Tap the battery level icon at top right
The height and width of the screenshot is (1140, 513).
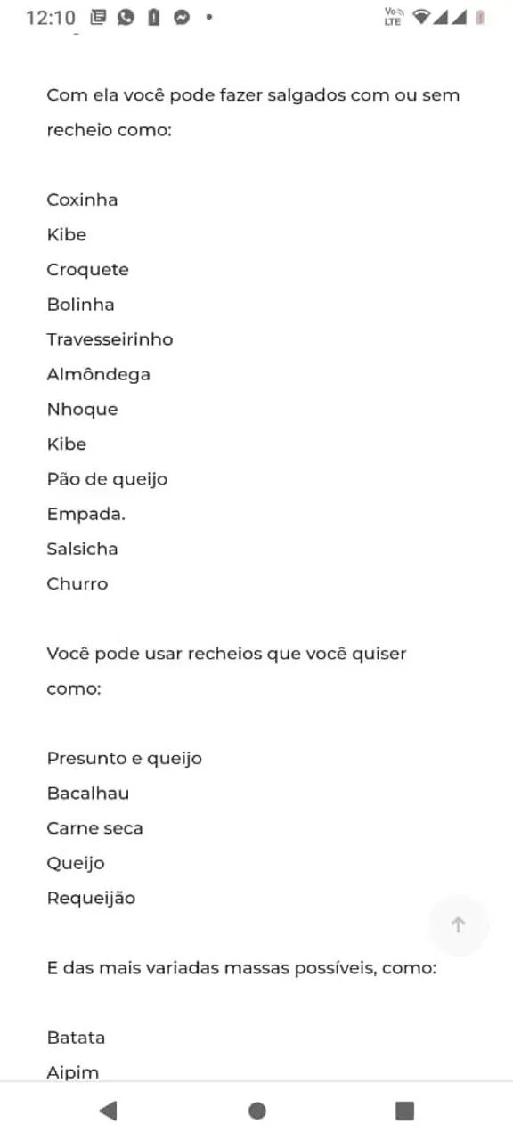pos(481,17)
